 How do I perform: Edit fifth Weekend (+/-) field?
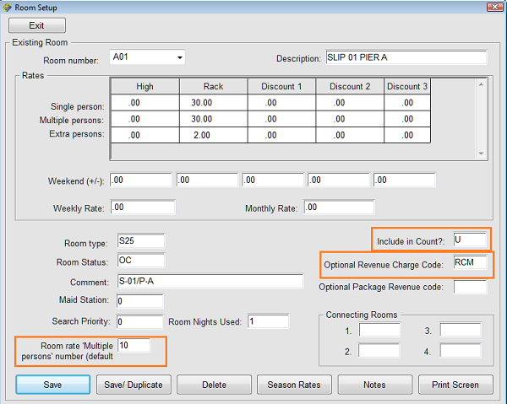coord(405,180)
